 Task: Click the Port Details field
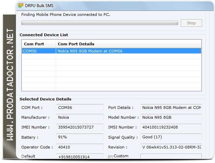[171, 108]
